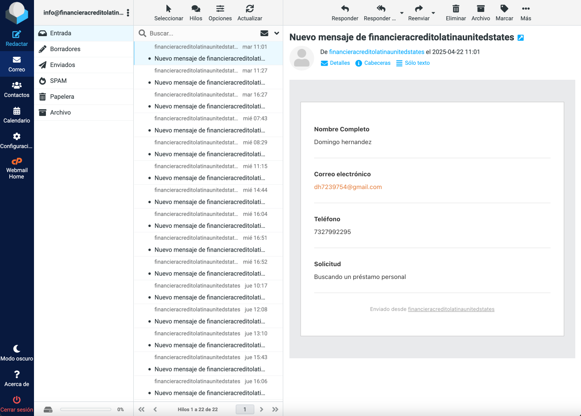Click the Marcar tag icon
The image size is (581, 416).
click(x=504, y=9)
